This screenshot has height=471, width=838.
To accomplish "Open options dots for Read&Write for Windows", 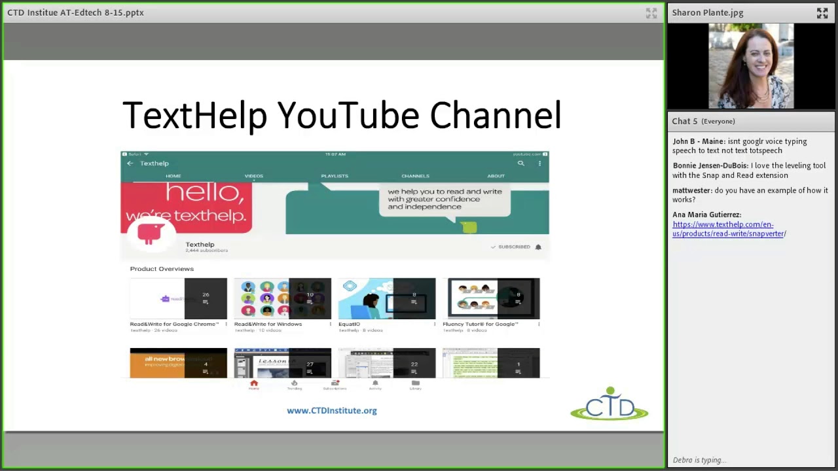I will point(330,324).
